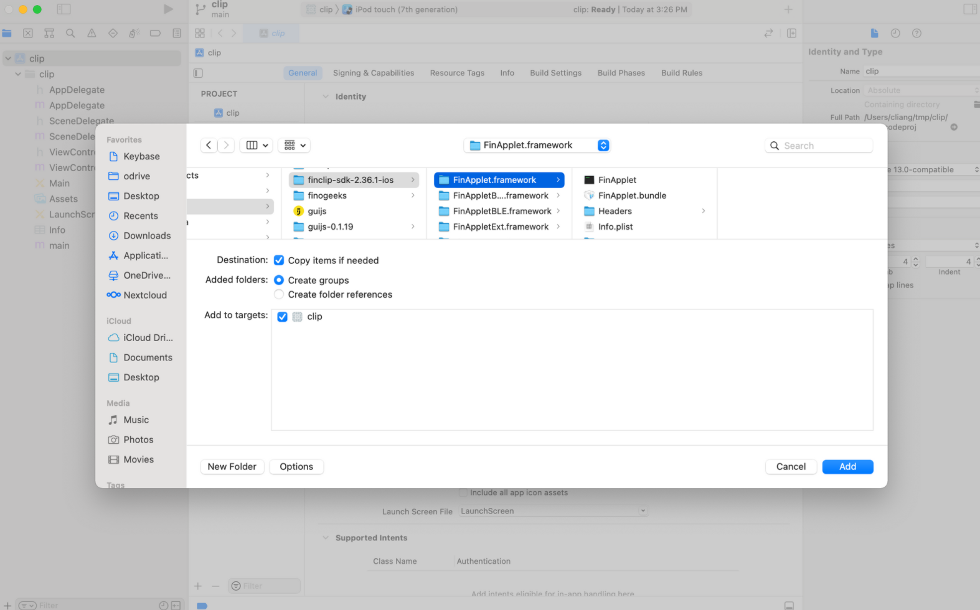Open the Resource Tags tab

pos(457,73)
